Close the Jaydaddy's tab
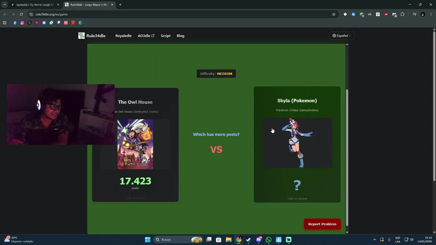 pos(58,5)
